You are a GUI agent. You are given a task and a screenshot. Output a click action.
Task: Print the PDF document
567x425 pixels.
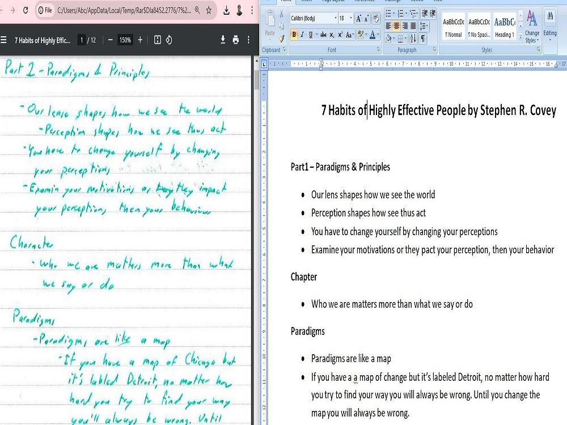tap(236, 40)
